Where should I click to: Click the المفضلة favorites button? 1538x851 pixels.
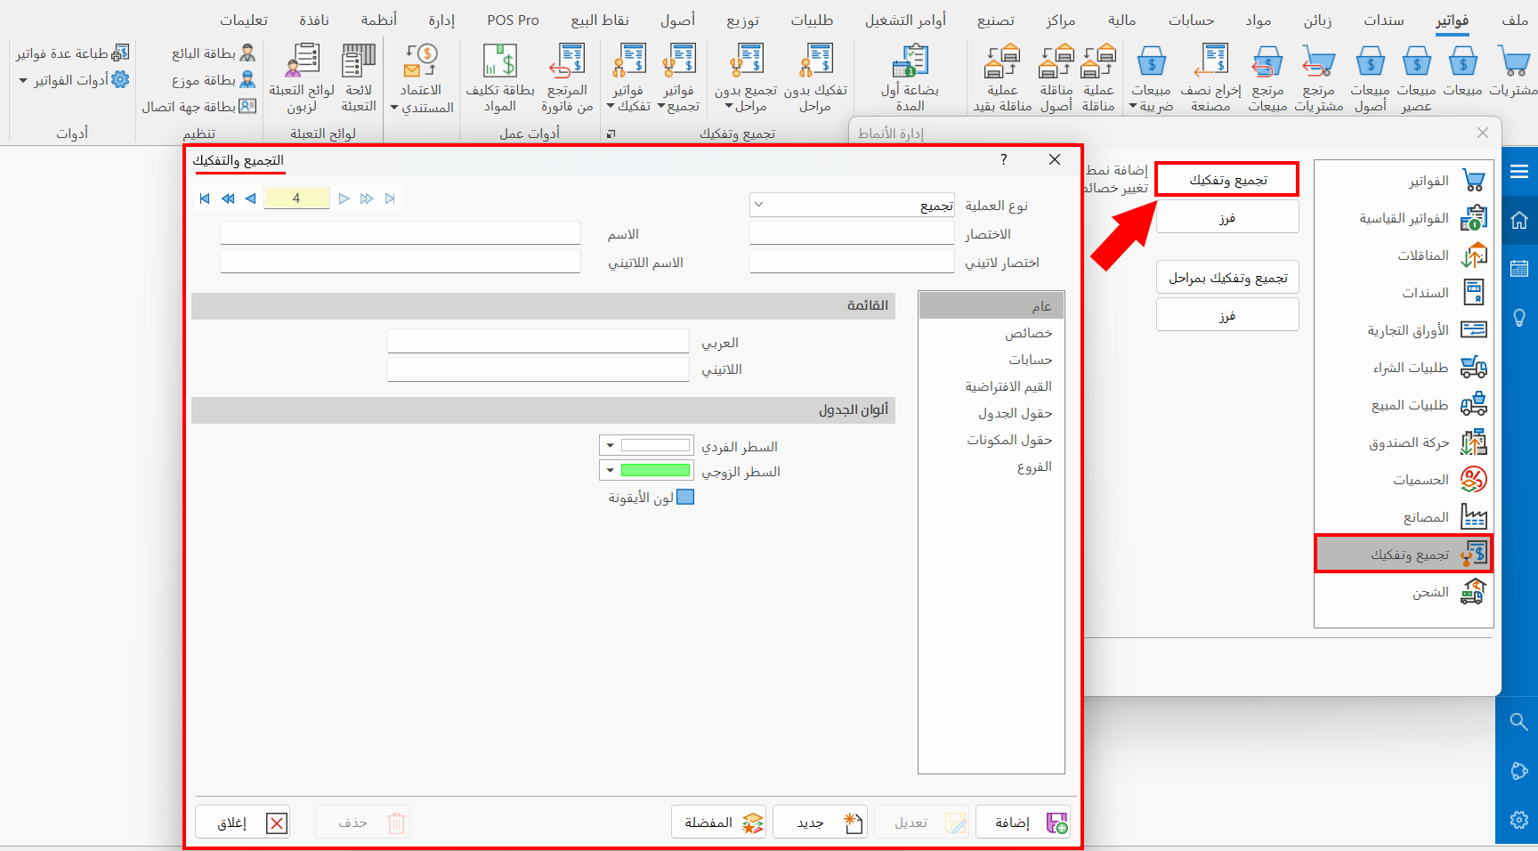718,823
